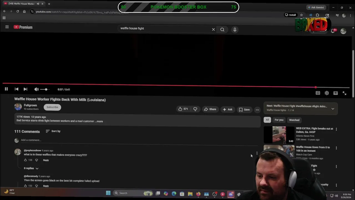The height and width of the screenshot is (200, 355).
Task: Close the Waffle House Worker browser tab
Action: (42, 4)
